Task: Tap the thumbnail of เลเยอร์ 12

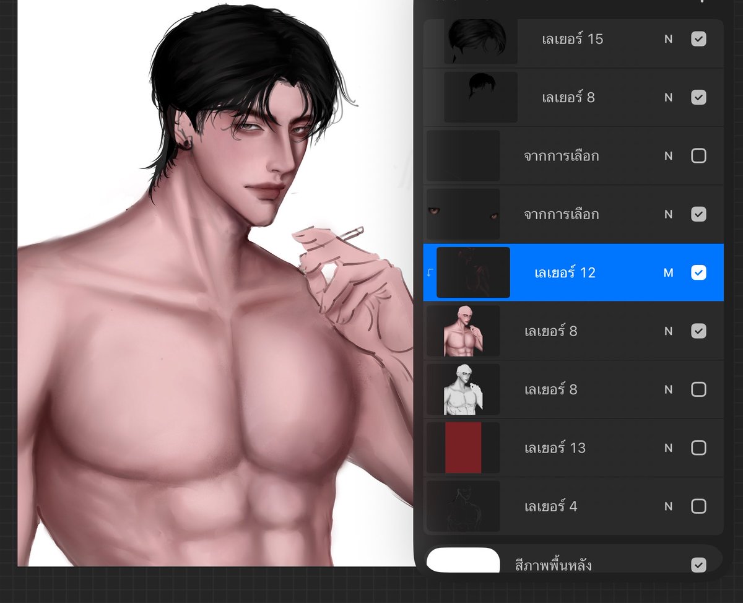Action: [x=473, y=272]
